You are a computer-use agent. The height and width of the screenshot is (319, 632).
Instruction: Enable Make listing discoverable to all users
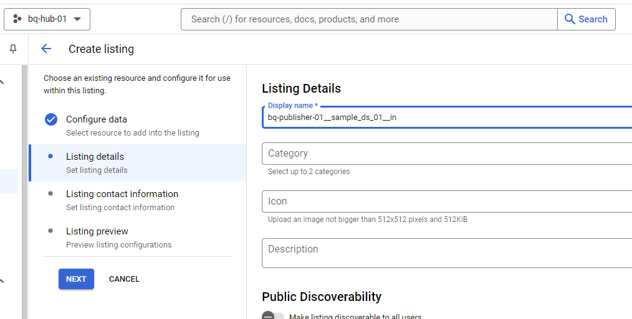pyautogui.click(x=272, y=317)
